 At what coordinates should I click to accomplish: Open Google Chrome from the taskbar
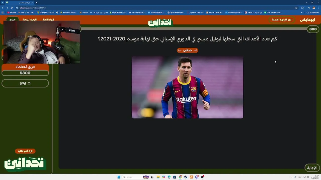click(x=180, y=177)
